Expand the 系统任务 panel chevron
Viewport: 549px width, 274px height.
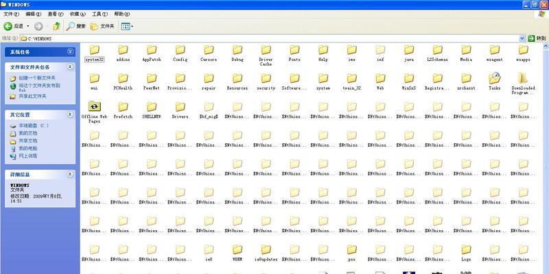click(x=71, y=52)
